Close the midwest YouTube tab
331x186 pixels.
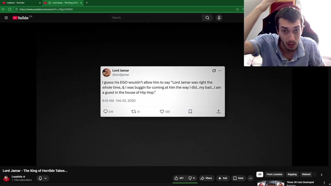(x=40, y=3)
